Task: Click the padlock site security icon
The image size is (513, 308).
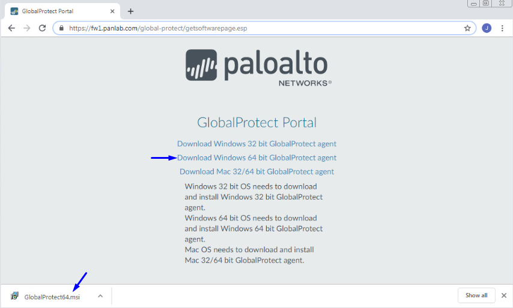Action: (61, 28)
